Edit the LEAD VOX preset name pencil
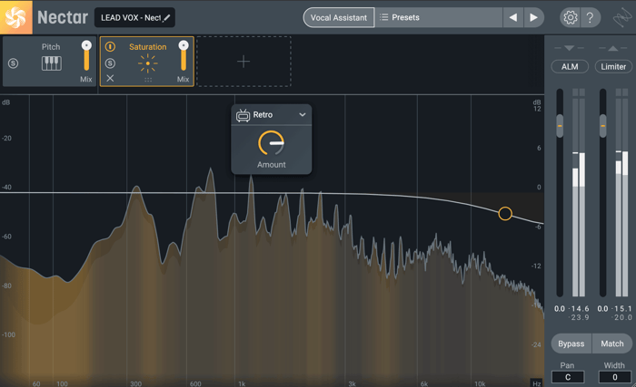Viewport: 636px width, 387px height. 166,18
